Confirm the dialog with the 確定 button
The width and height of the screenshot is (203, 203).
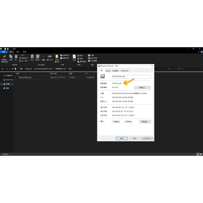[122, 139]
